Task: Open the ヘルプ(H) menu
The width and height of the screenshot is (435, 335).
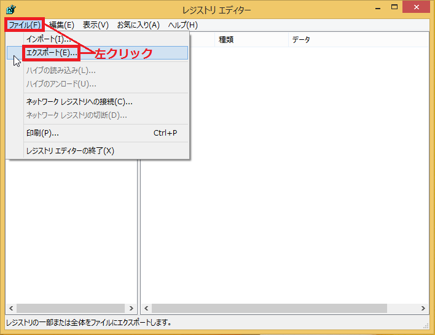Action: tap(183, 25)
